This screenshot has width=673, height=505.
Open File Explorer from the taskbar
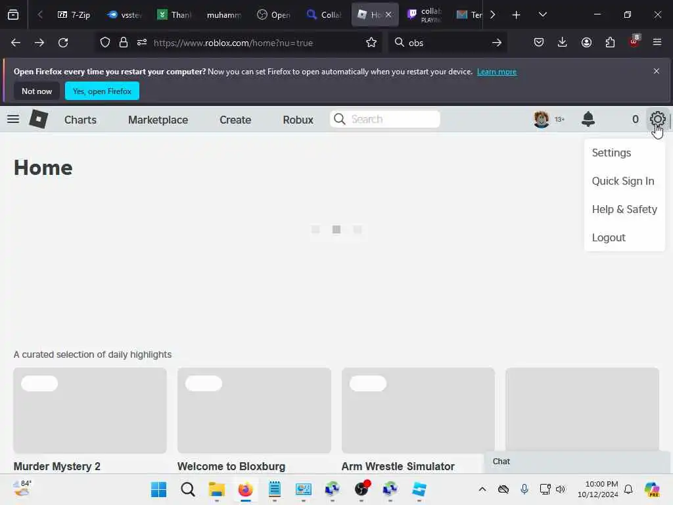point(216,489)
